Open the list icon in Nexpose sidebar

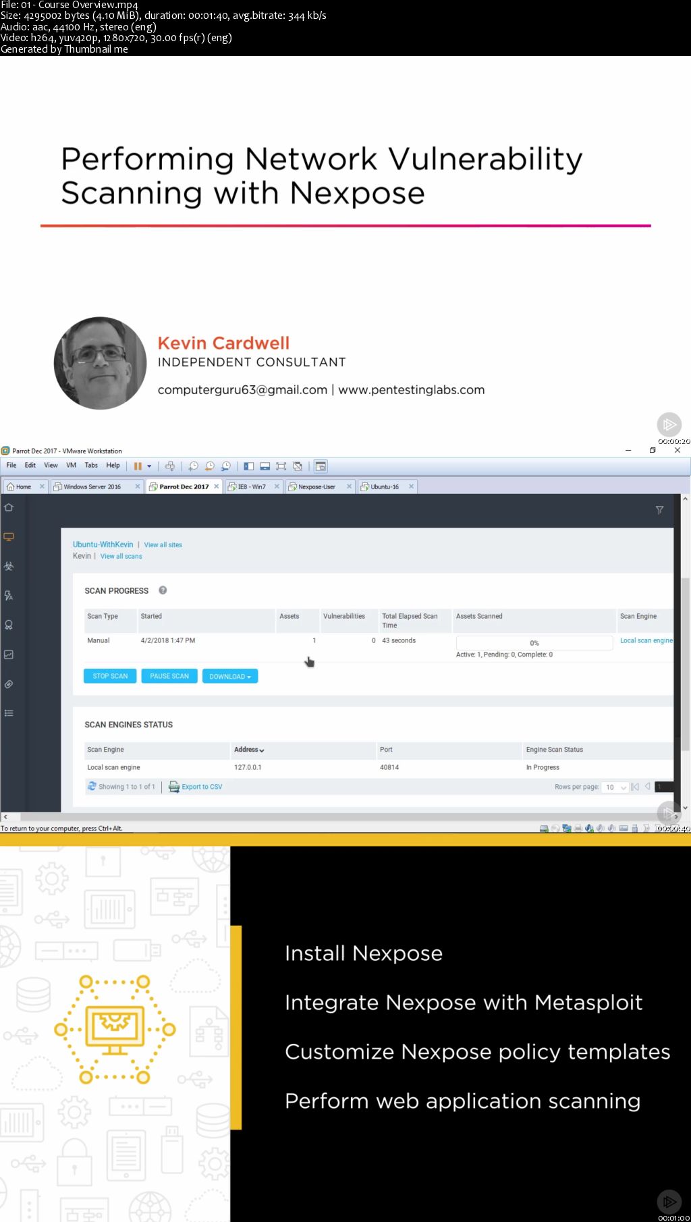pos(9,713)
